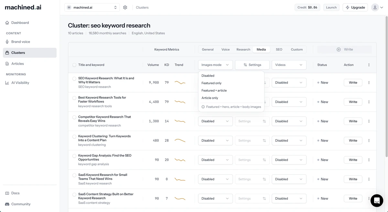Switch to the SEO tab
388x212 pixels.
click(x=279, y=50)
